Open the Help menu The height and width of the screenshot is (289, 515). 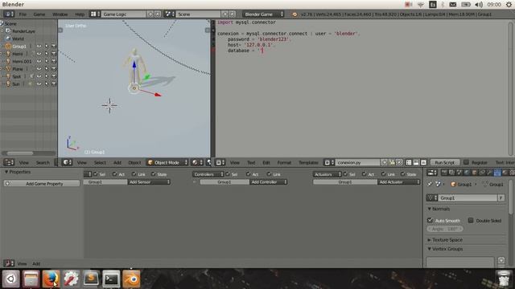(x=80, y=14)
